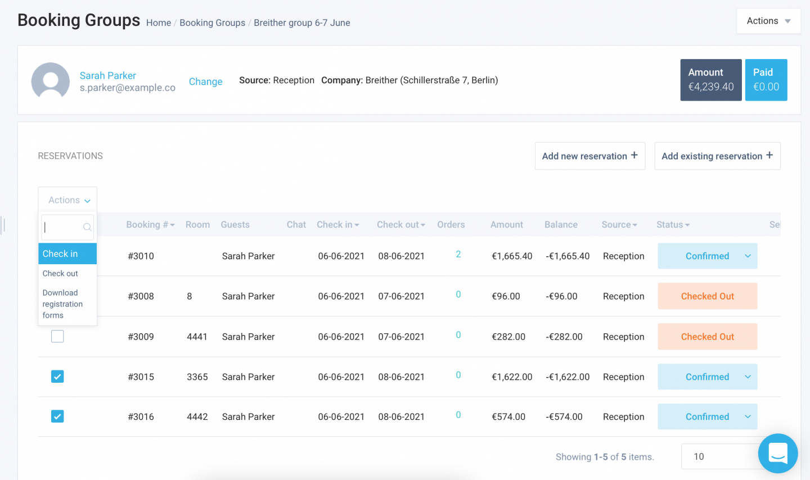Click amount €1,665.40 cell
The image size is (810, 480).
click(x=512, y=256)
